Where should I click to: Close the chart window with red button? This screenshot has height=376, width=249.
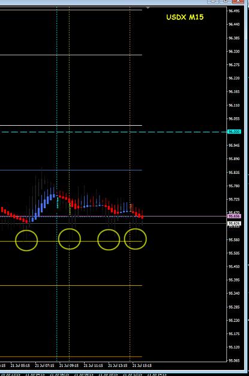tap(238, 1)
